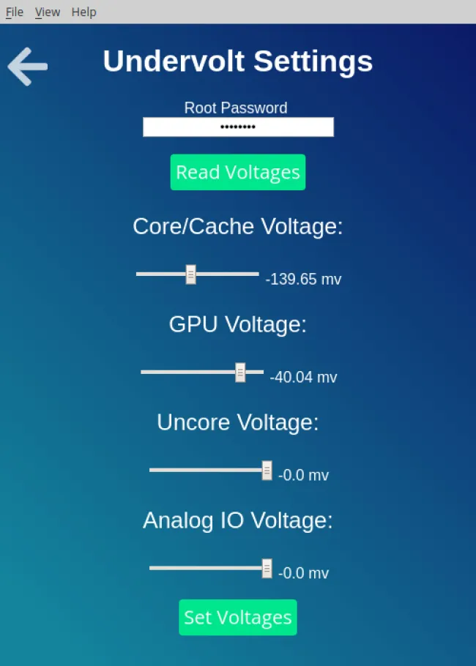Open the View menu
This screenshot has width=476, height=666.
pos(47,12)
